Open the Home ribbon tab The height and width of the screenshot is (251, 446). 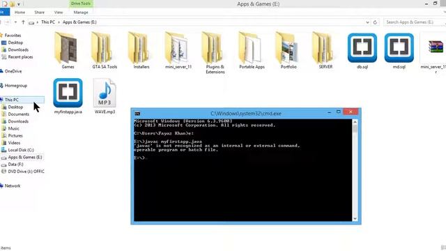point(20,13)
